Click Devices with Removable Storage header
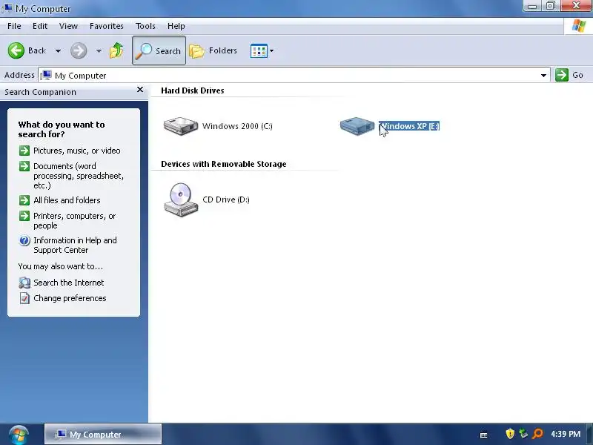This screenshot has height=445, width=593. [x=224, y=164]
